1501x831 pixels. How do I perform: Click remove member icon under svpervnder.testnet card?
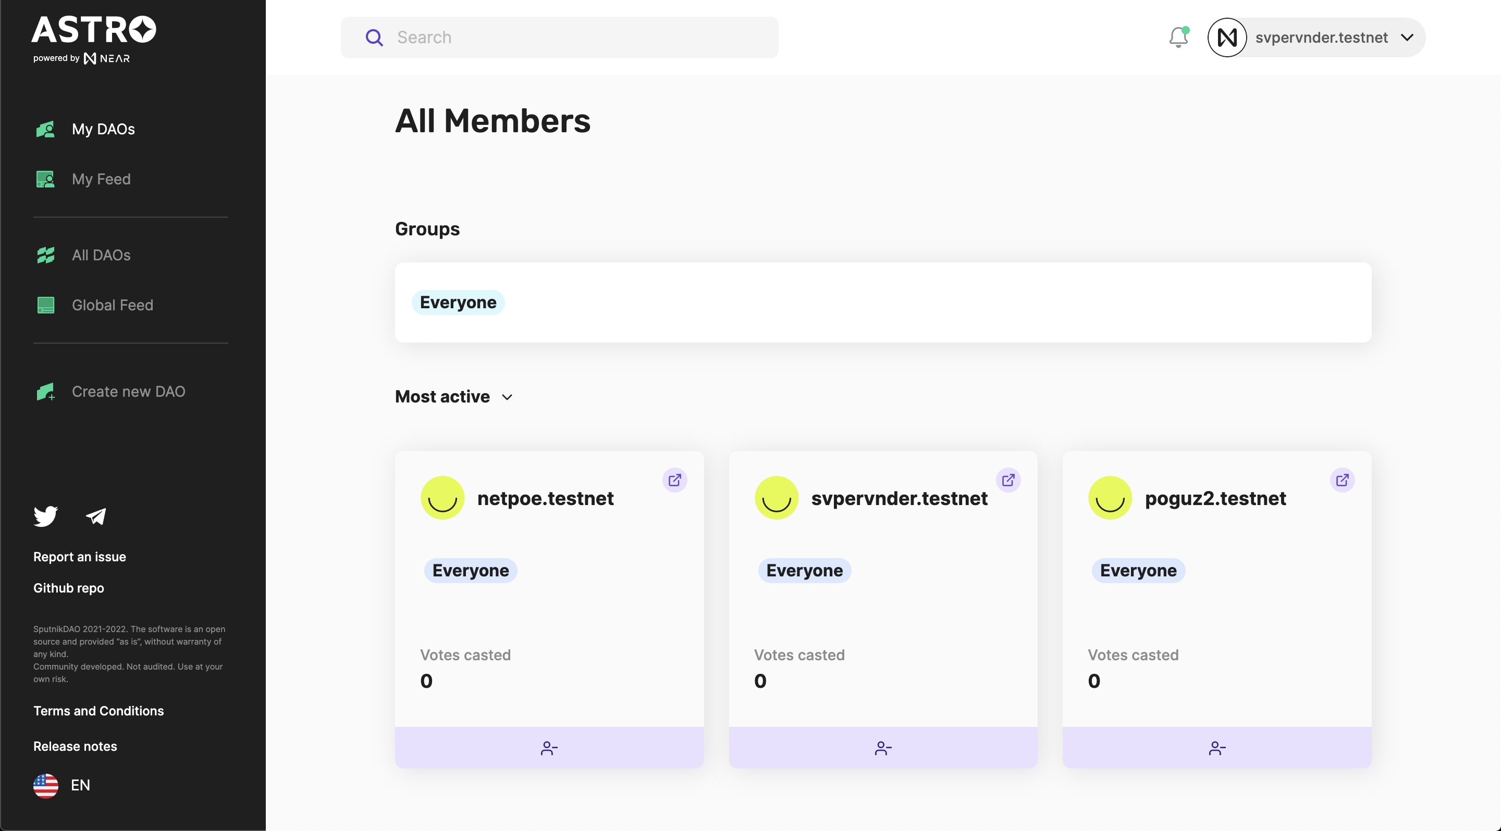883,748
